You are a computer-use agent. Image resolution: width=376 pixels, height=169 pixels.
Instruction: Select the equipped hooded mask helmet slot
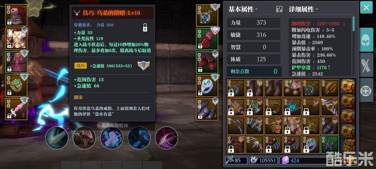pyautogui.click(x=16, y=15)
